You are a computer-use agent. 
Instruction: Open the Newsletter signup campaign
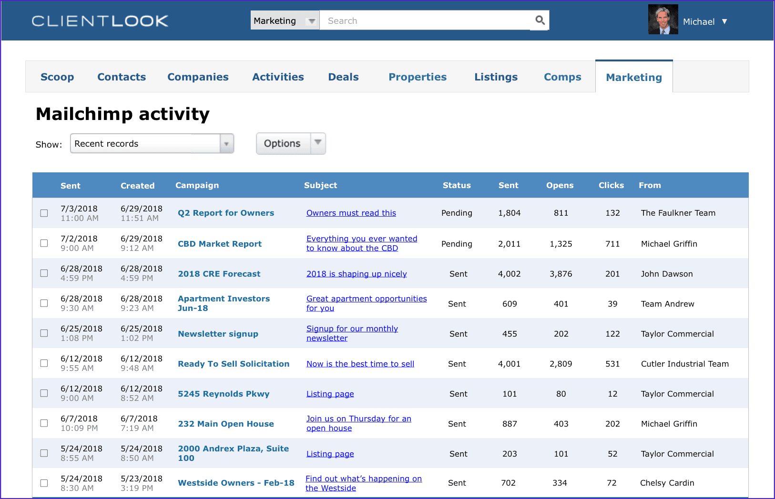[218, 334]
